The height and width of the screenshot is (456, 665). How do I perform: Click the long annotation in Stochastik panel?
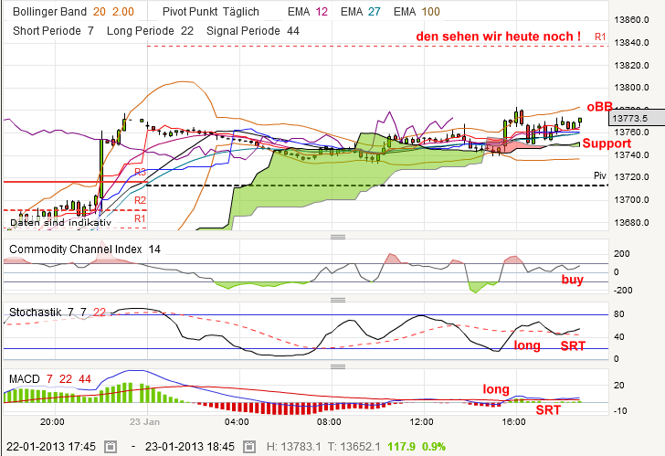527,345
